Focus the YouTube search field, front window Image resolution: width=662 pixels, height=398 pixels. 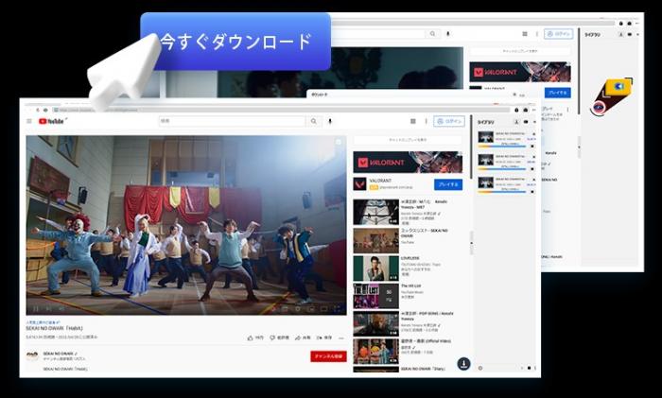pyautogui.click(x=233, y=121)
